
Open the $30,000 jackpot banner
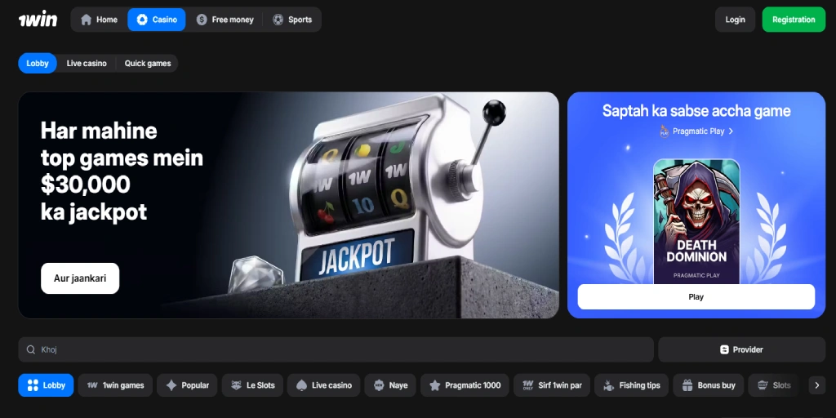(288, 205)
